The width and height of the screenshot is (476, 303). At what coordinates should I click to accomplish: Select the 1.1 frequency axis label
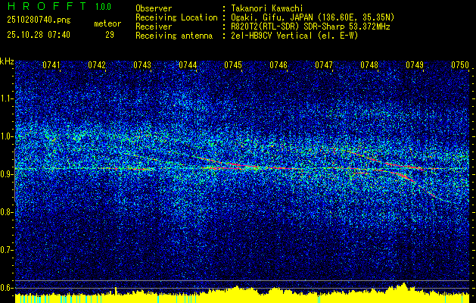7,98
